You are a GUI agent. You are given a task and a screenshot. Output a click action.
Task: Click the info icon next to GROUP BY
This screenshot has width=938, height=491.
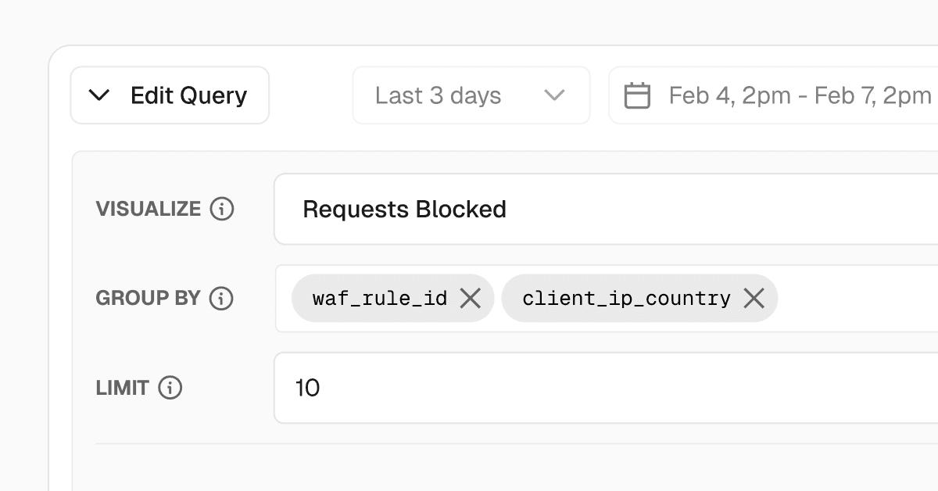(x=221, y=298)
